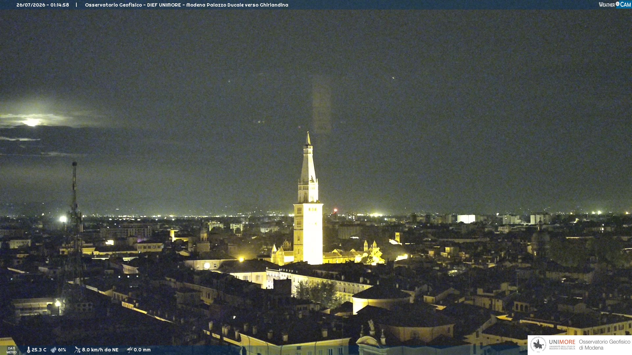
Task: Click the 61% humidity reading
Action: tap(62, 350)
